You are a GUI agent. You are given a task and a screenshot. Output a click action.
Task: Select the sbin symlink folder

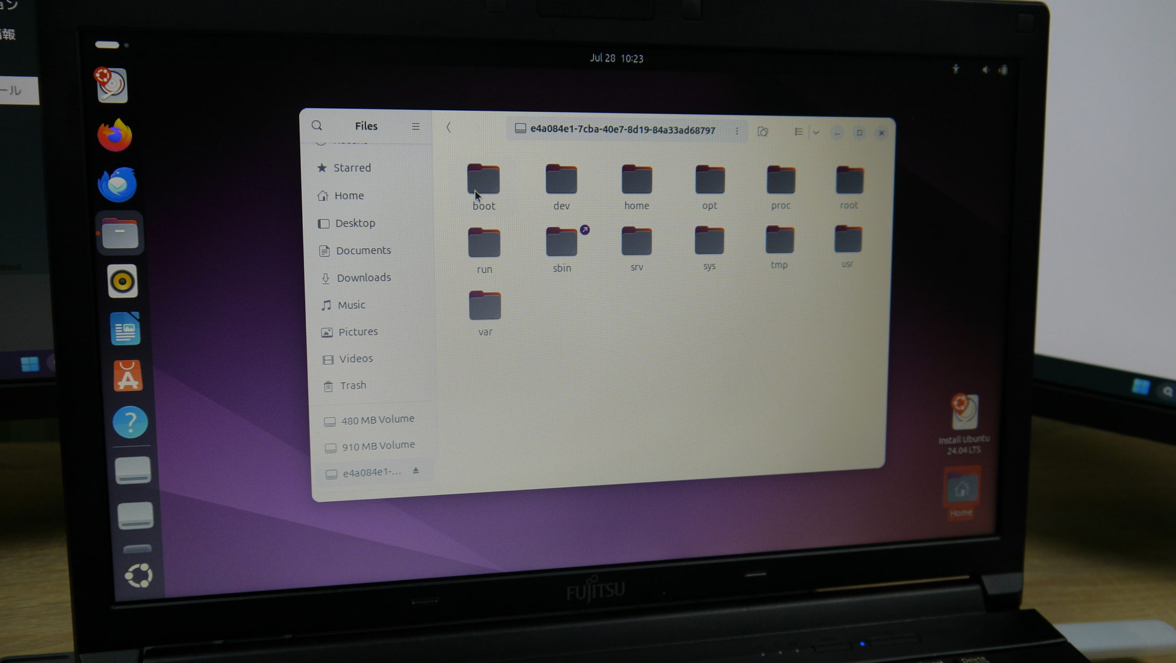[562, 243]
